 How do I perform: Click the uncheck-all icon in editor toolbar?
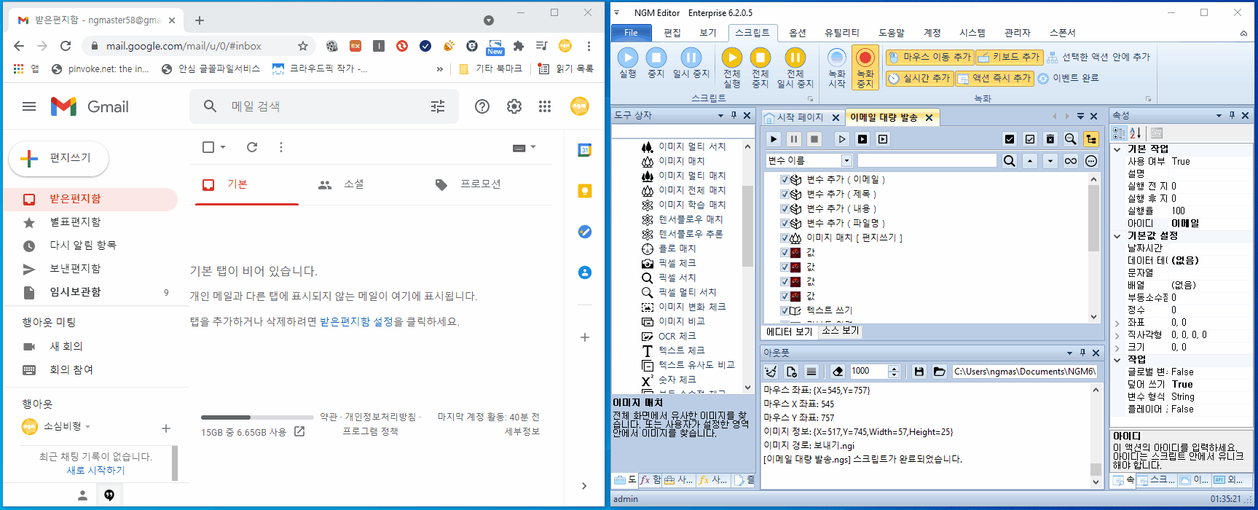[x=1029, y=139]
